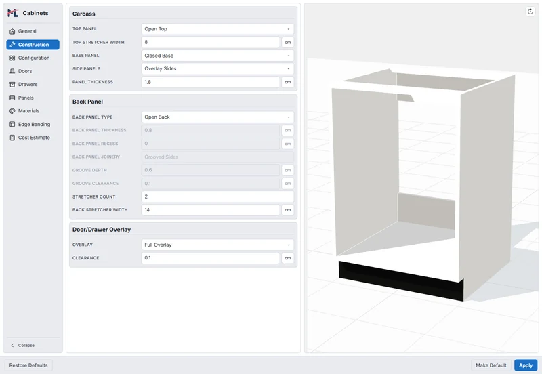
Task: Click the Drawers icon in sidebar
Action: point(12,84)
